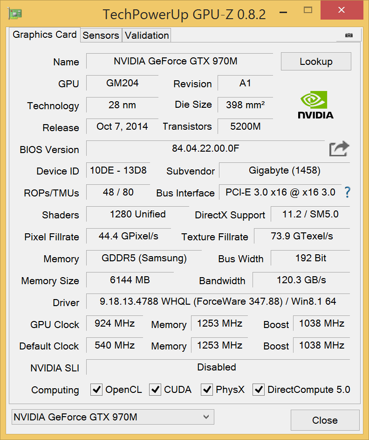Screen dimensions: 369x440
Task: Click the NVIDIA SLI label
Action: pyautogui.click(x=55, y=368)
